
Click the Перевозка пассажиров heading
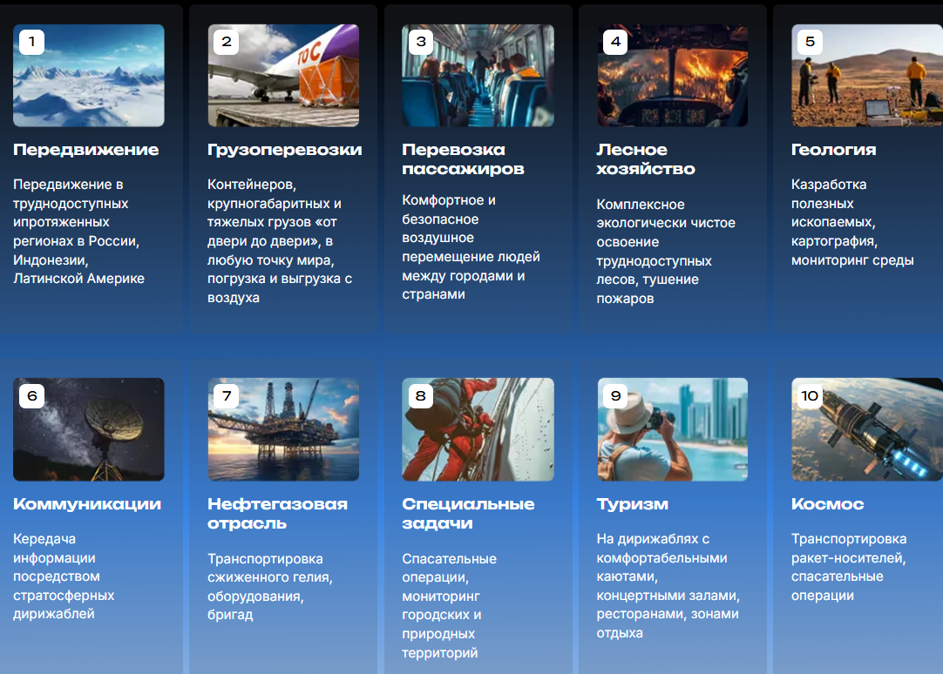[463, 159]
